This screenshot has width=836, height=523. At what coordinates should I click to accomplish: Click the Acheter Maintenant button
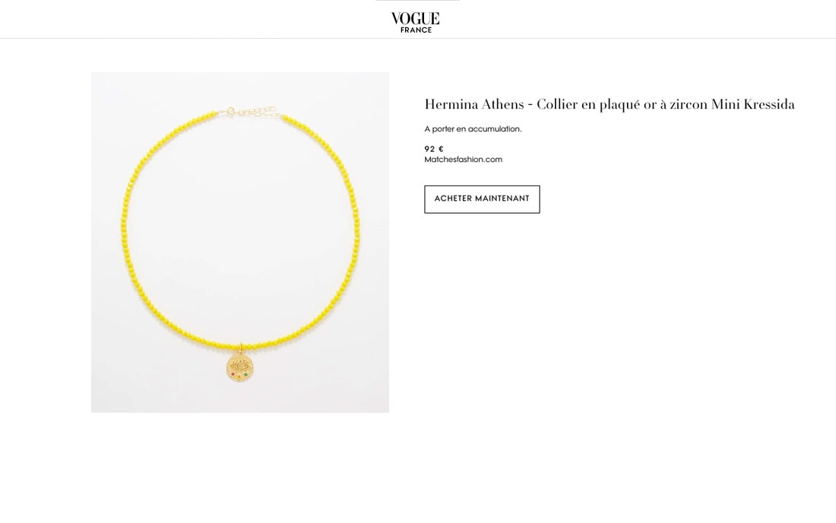482,199
